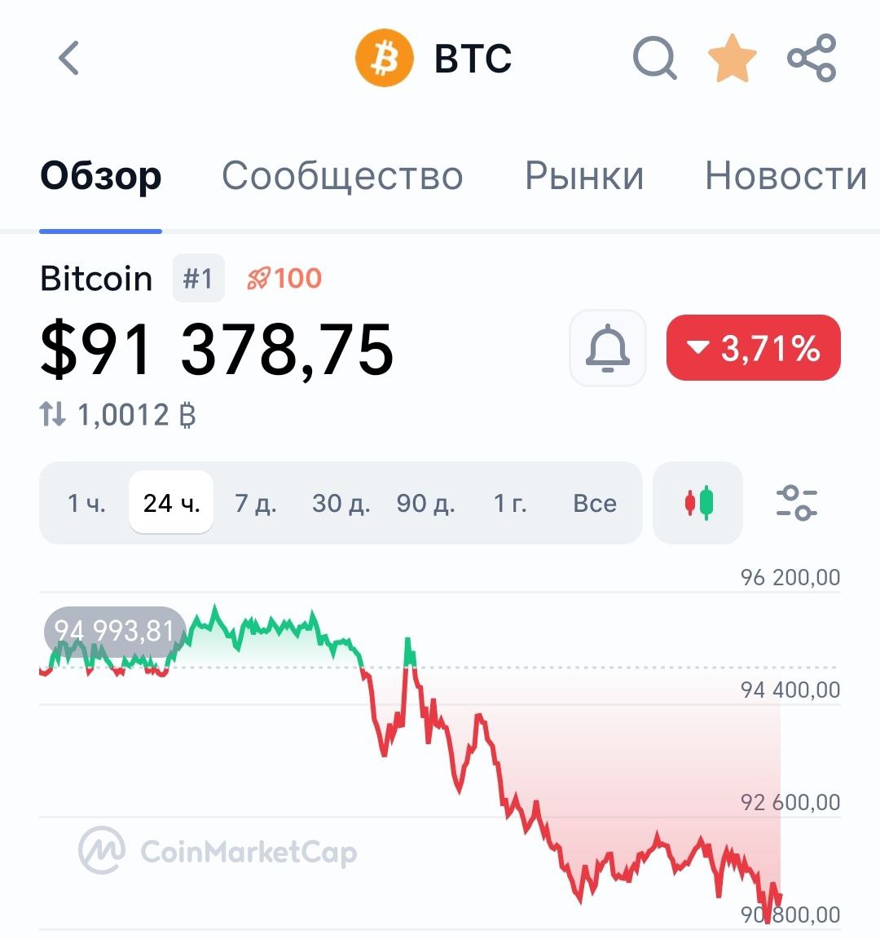Open the Рынки tab

click(584, 176)
